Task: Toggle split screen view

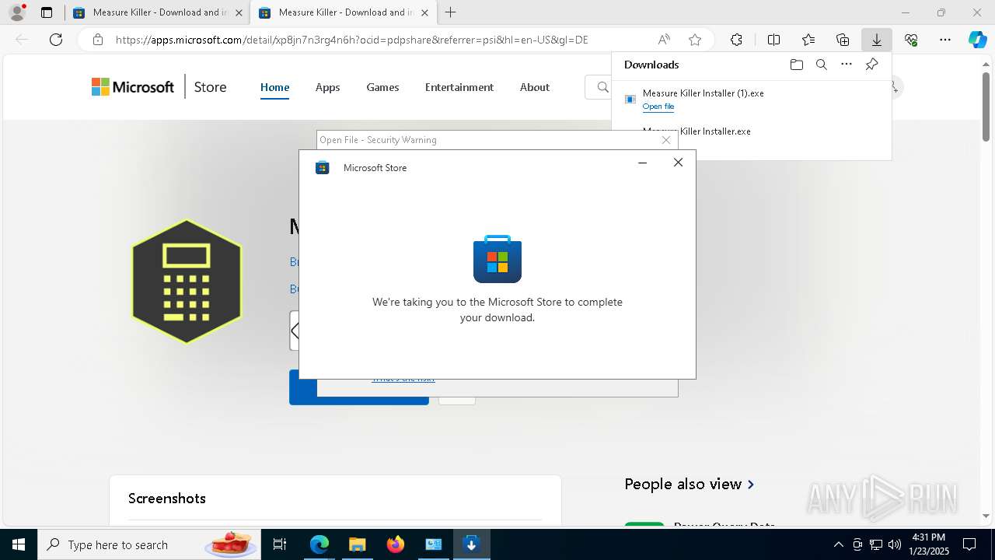Action: point(773,40)
